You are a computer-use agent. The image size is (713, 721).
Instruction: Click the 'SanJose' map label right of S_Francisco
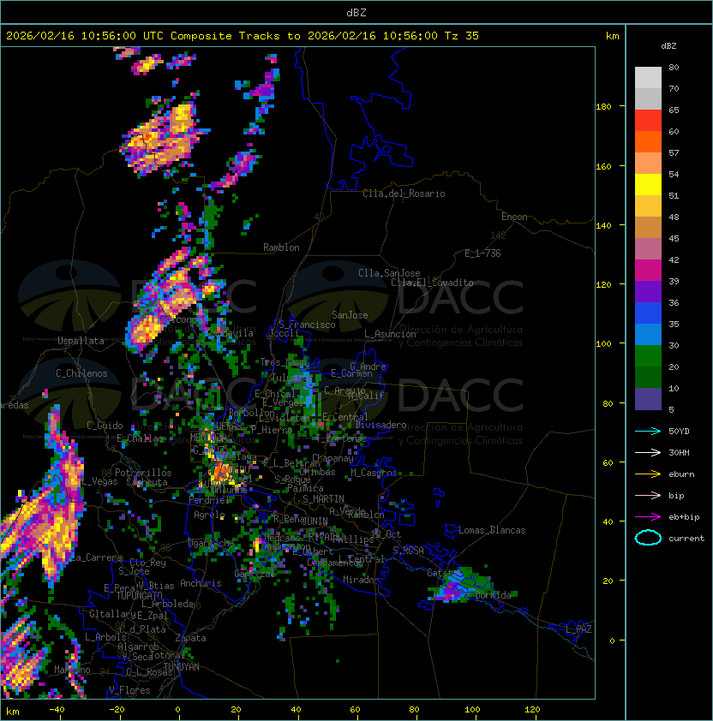coord(350,315)
